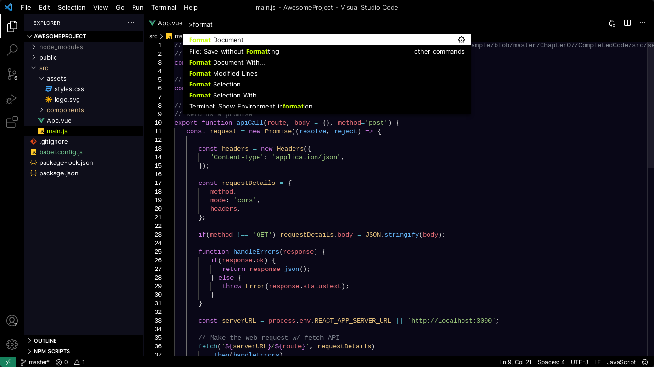Choose Format Document With... command
The height and width of the screenshot is (367, 654).
click(327, 62)
